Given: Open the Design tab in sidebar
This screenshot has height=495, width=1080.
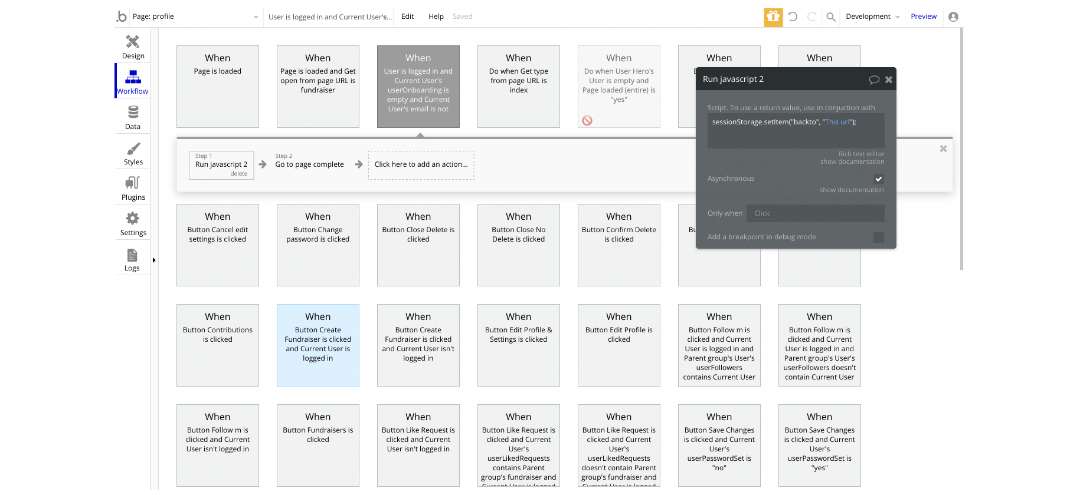Looking at the screenshot, I should (x=133, y=46).
